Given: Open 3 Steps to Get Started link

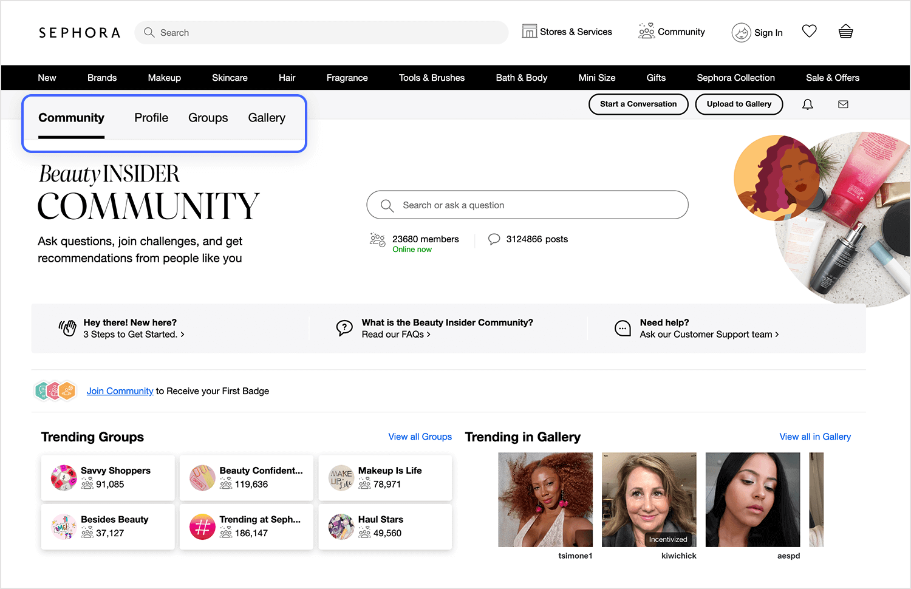Looking at the screenshot, I should pos(134,335).
